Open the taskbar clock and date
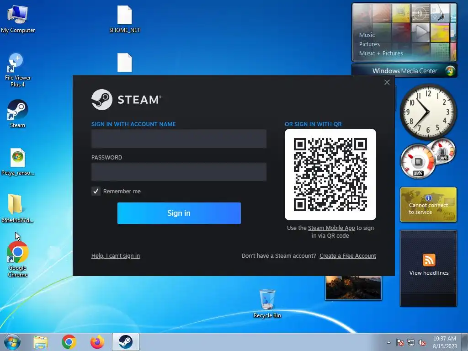The image size is (468, 351). (445, 342)
